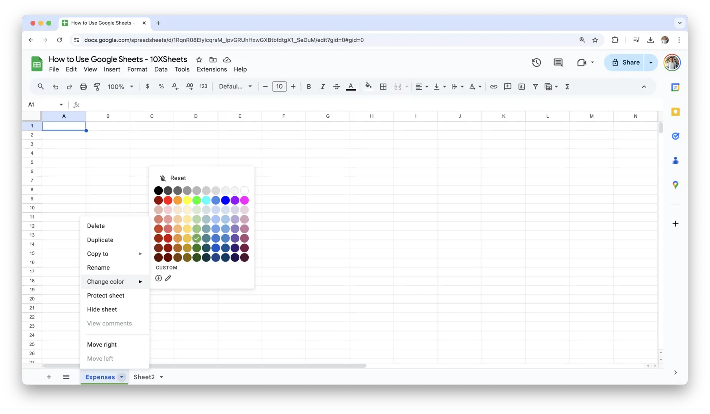Open Google Maps side panel

point(675,185)
